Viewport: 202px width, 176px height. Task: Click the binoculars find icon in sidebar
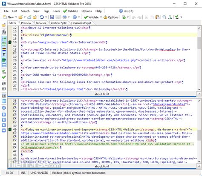coord(4,31)
